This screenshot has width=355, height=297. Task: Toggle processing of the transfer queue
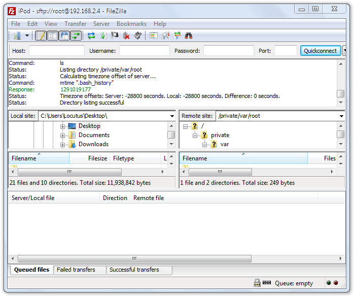click(103, 36)
